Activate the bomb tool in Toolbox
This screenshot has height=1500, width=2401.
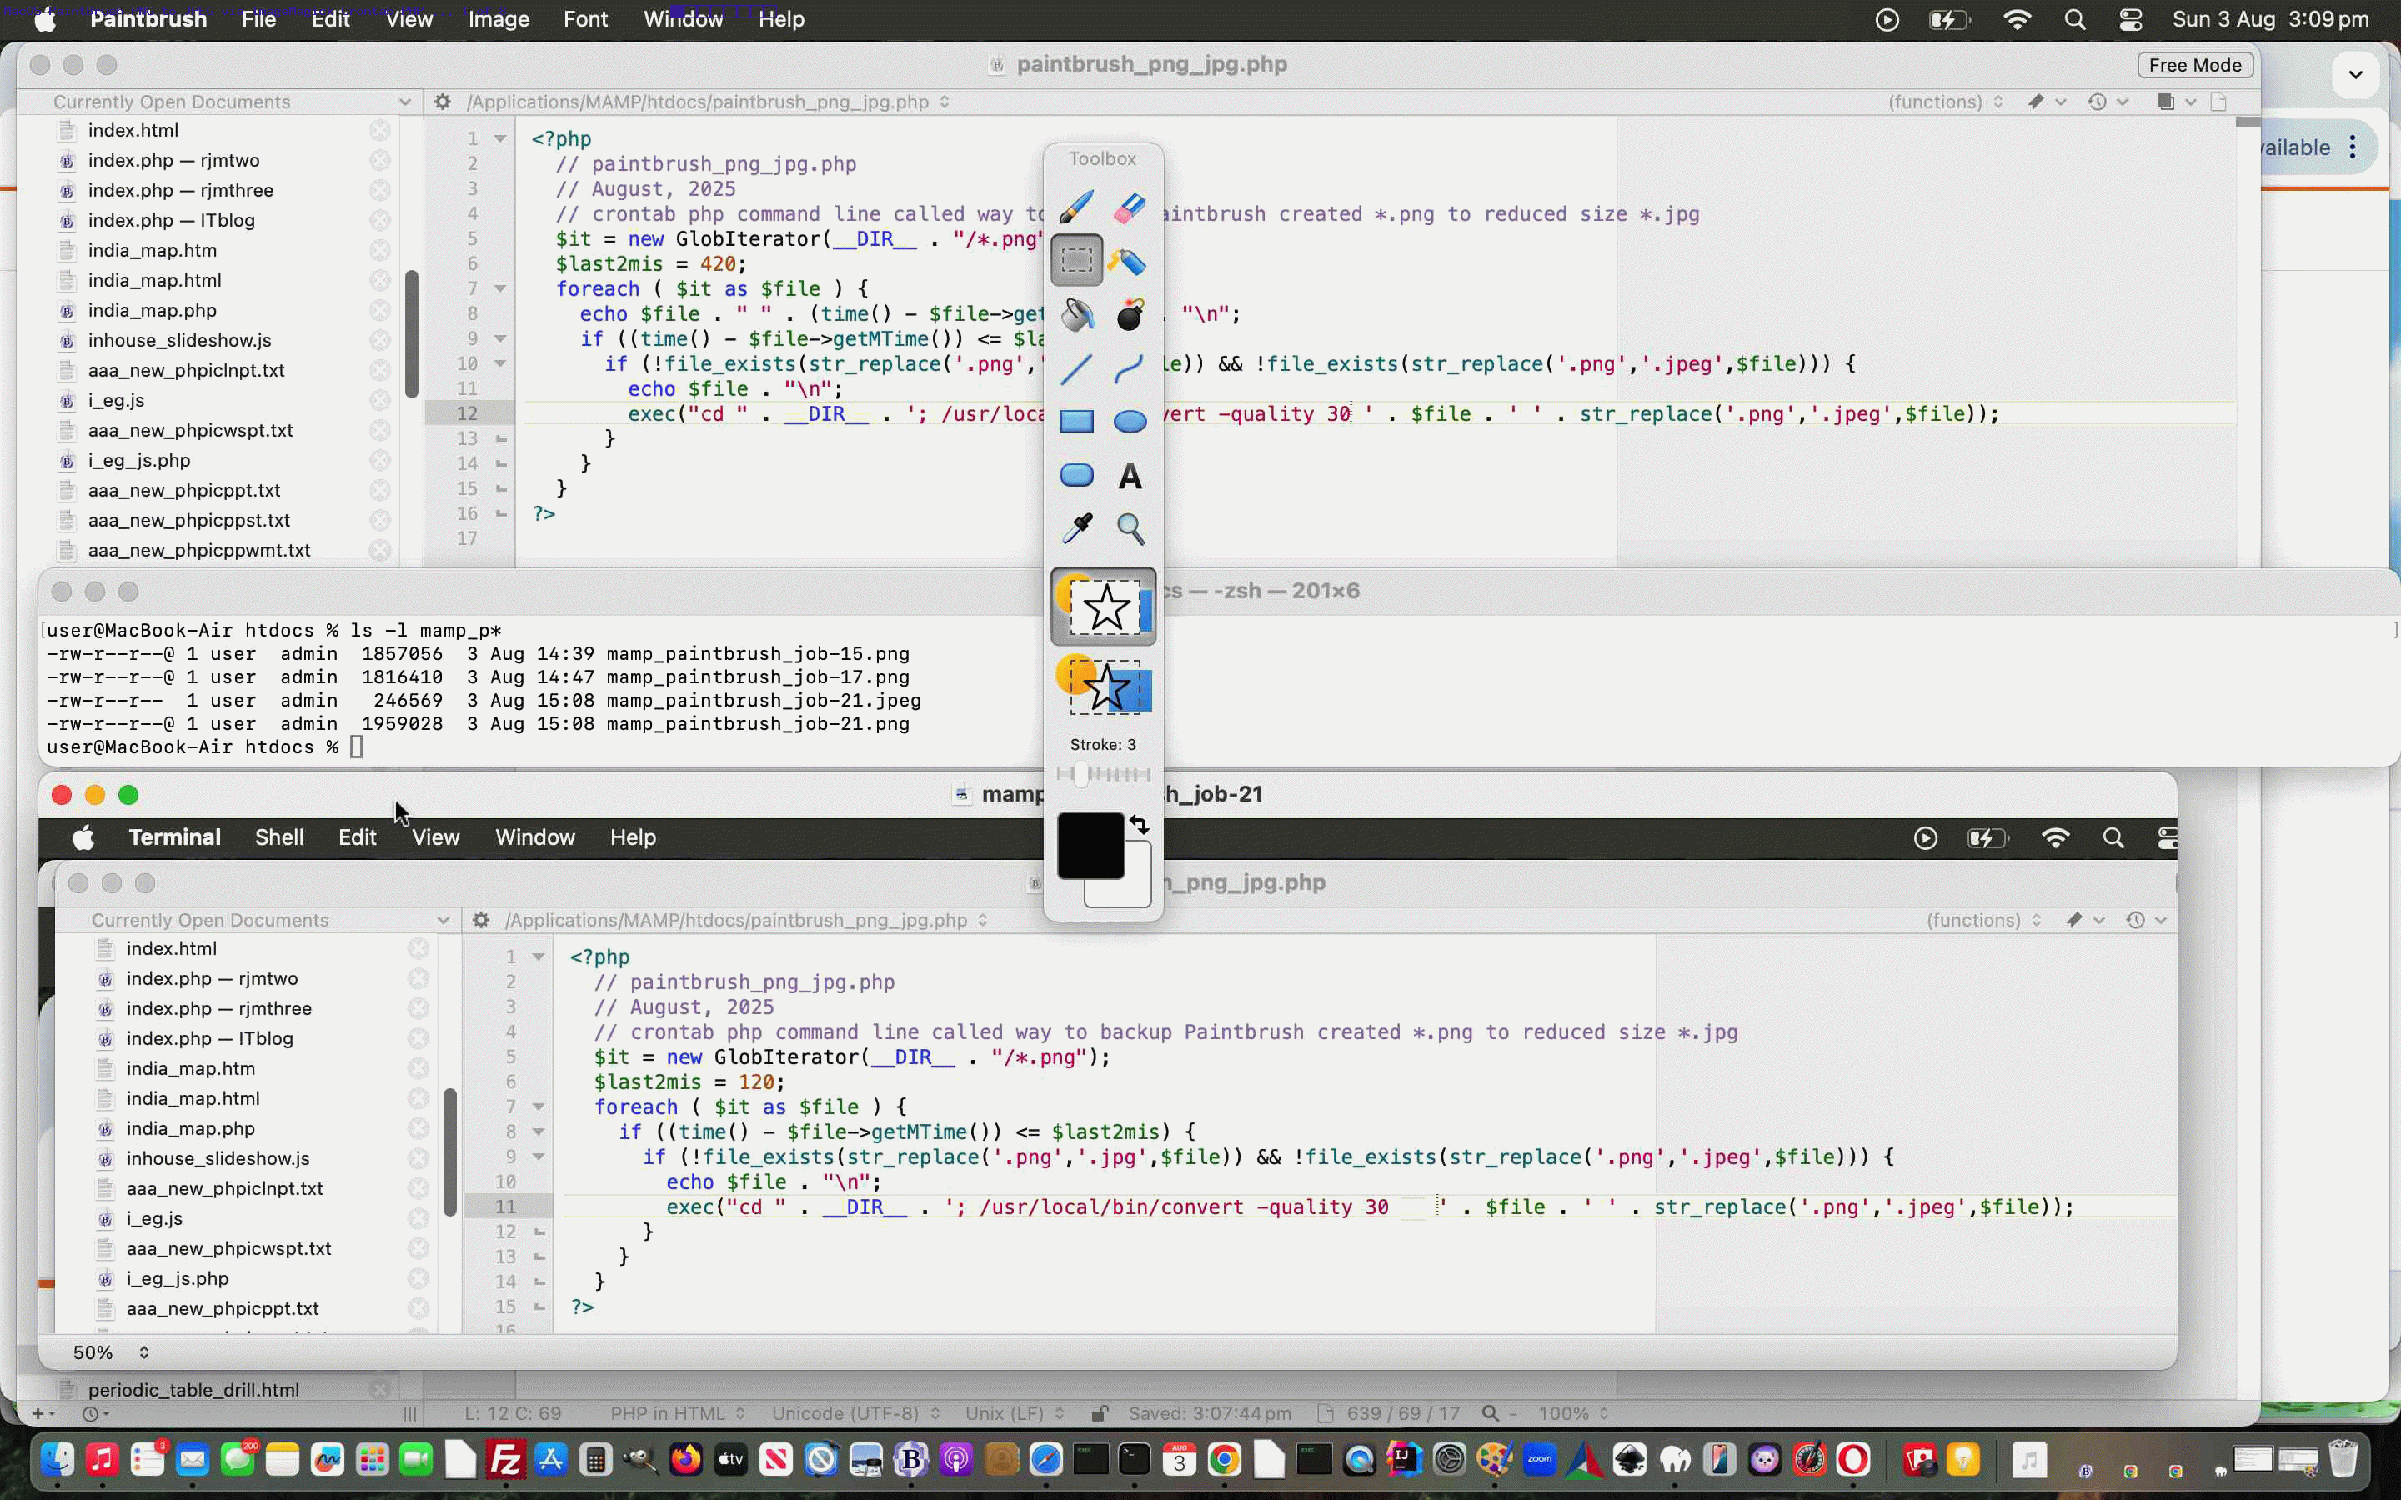(1130, 314)
